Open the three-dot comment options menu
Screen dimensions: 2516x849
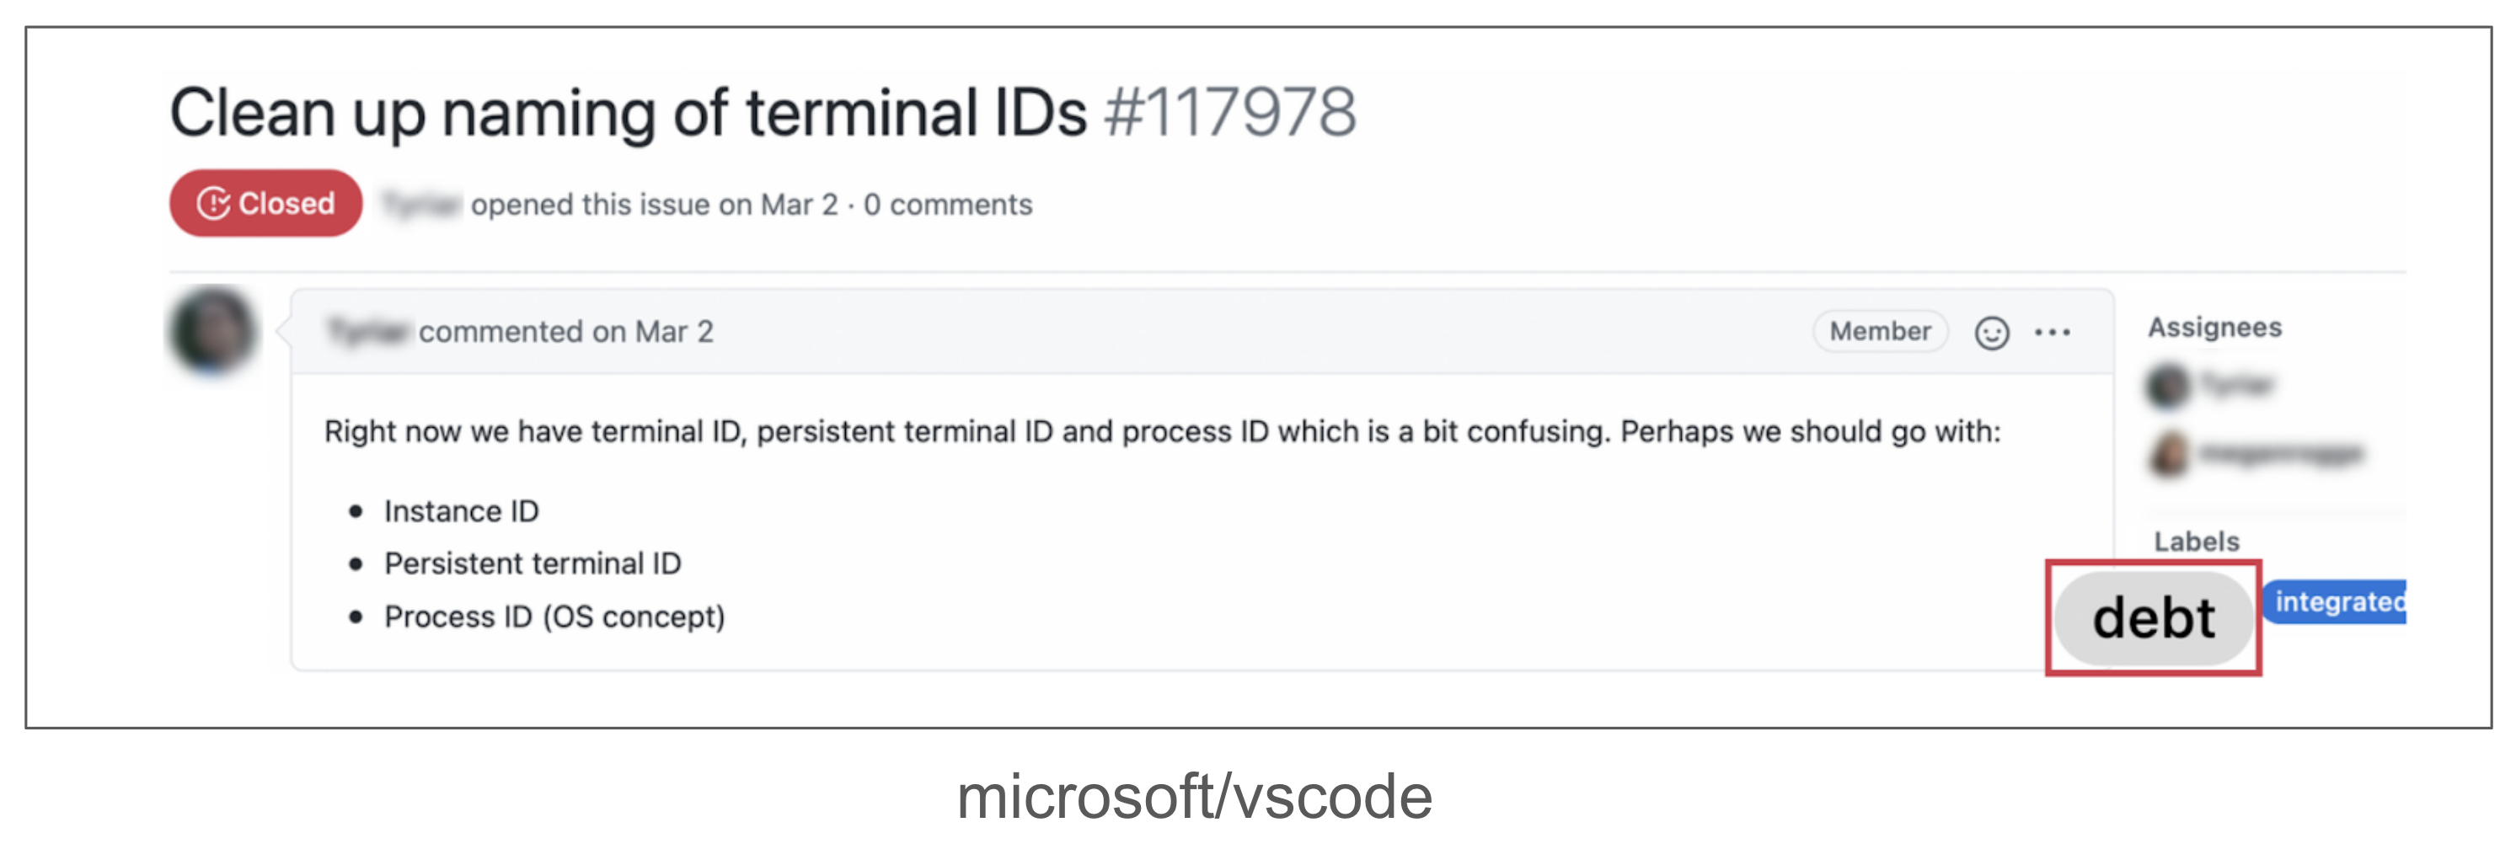[2051, 333]
